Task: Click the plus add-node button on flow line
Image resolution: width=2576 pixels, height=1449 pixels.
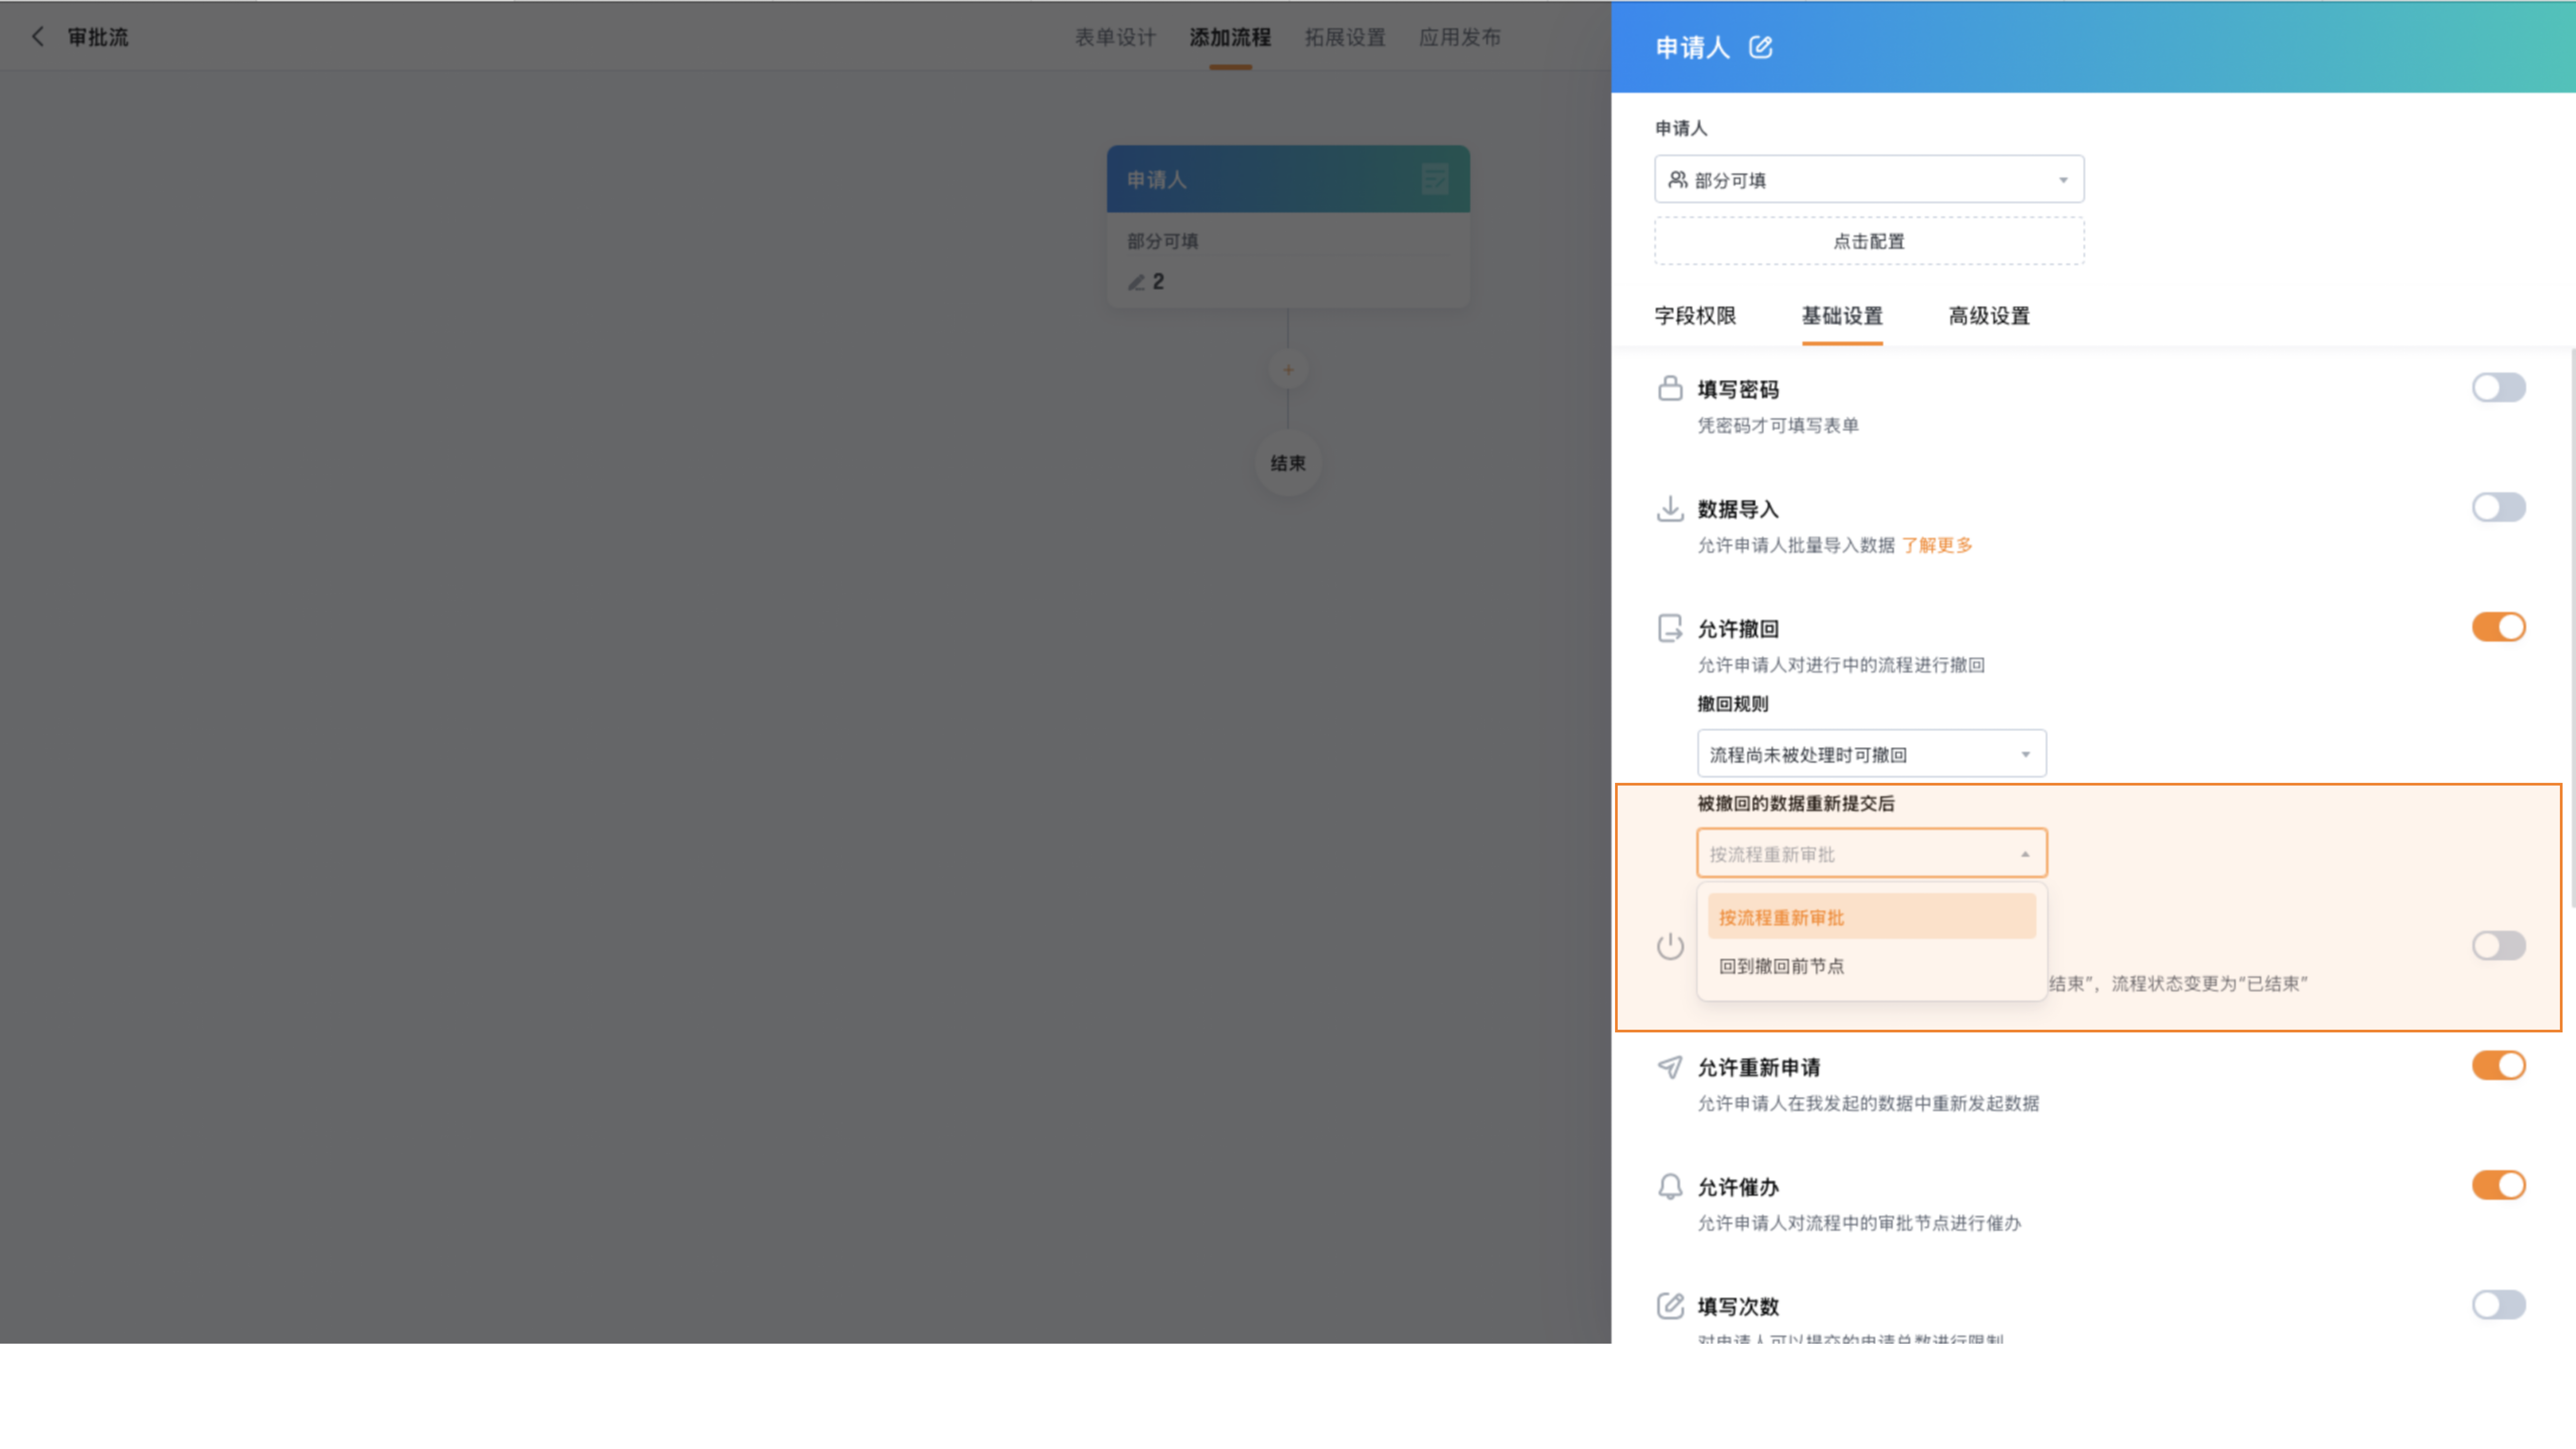Action: [1288, 370]
